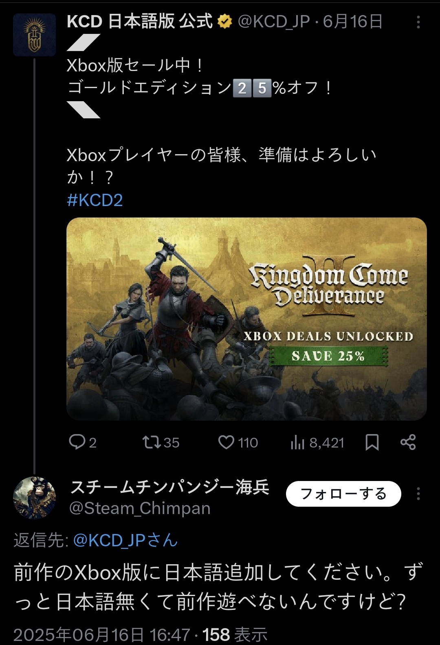440x645 pixels.
Task: Bookmark the KCD Japanese official post
Action: click(x=372, y=442)
